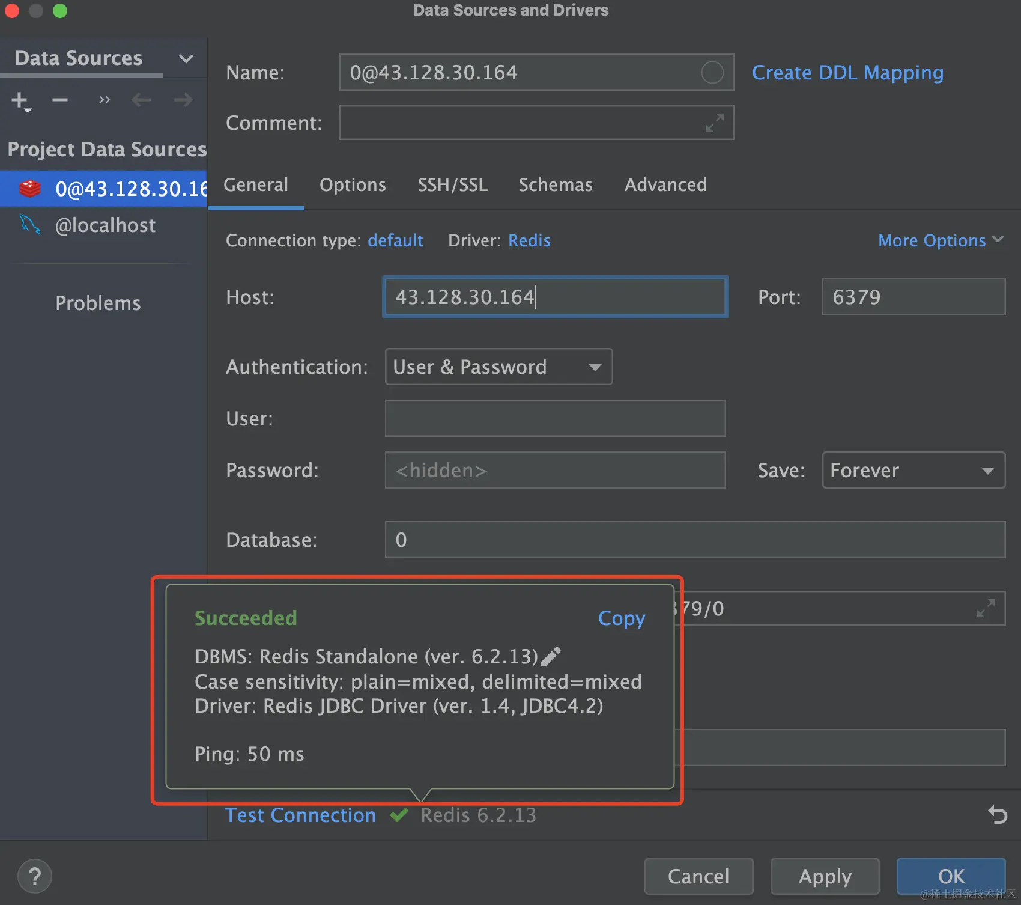Click Ping: 50 ms text
This screenshot has width=1021, height=905.
click(x=249, y=754)
